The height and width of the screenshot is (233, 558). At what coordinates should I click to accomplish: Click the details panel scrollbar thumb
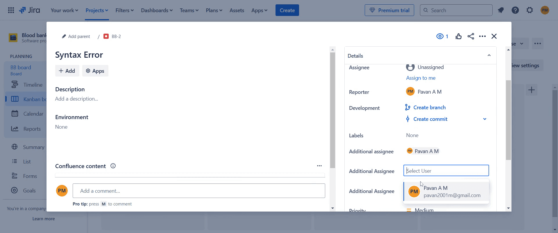[508, 120]
